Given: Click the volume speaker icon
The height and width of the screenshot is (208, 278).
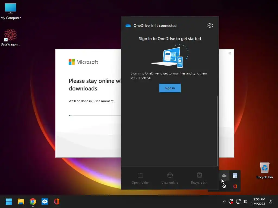Looking at the screenshot, I should pos(245,201).
